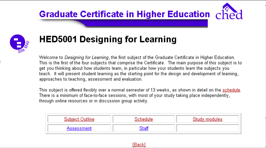Screen dimensions: 266x148
Task: Follow the inline schedule link in paragraph
Action: [x=231, y=90]
